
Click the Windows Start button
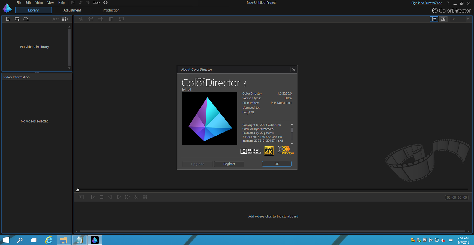[x=6, y=240]
